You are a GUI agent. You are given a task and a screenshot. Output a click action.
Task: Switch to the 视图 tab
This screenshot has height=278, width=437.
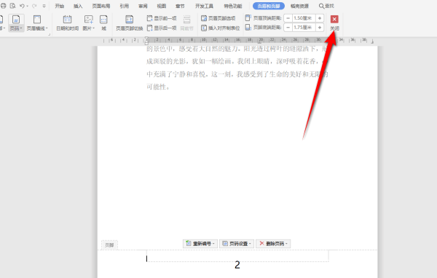tap(162, 6)
